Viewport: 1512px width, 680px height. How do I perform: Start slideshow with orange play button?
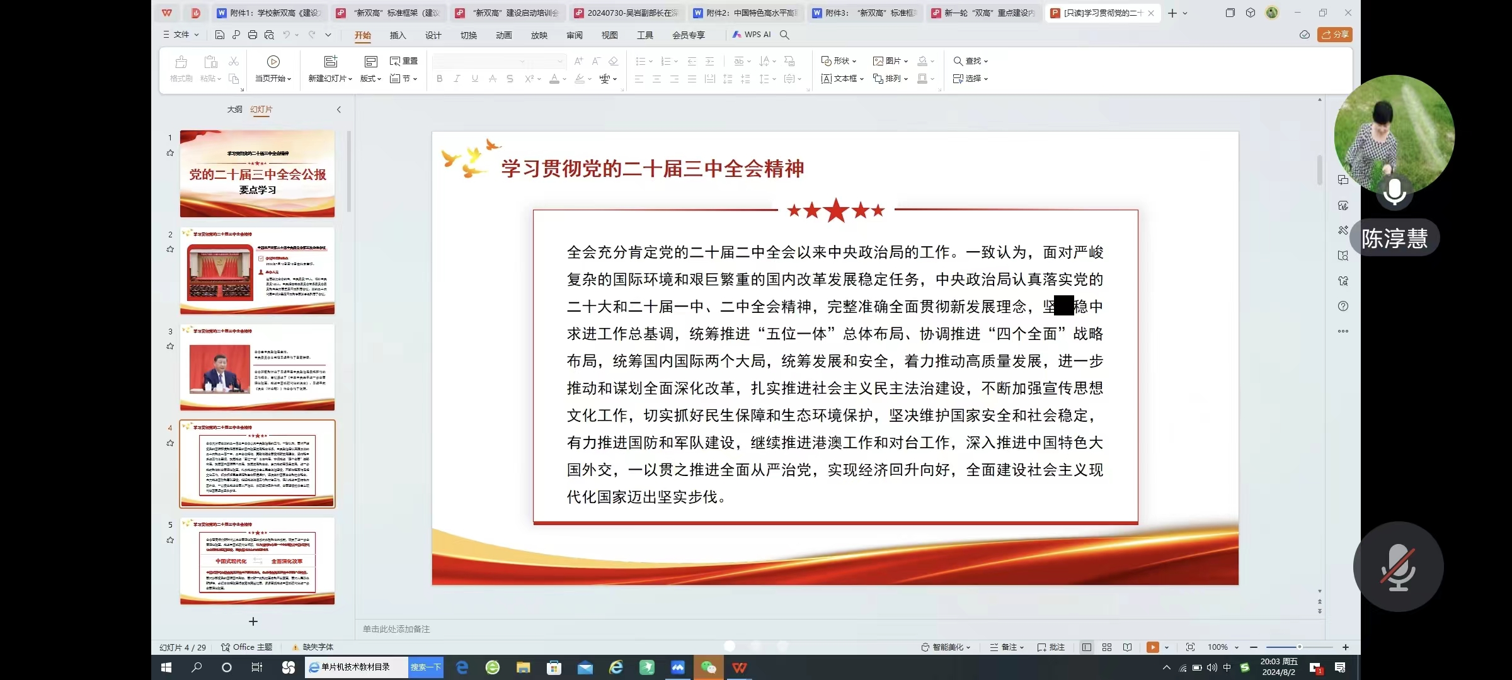pos(1152,647)
